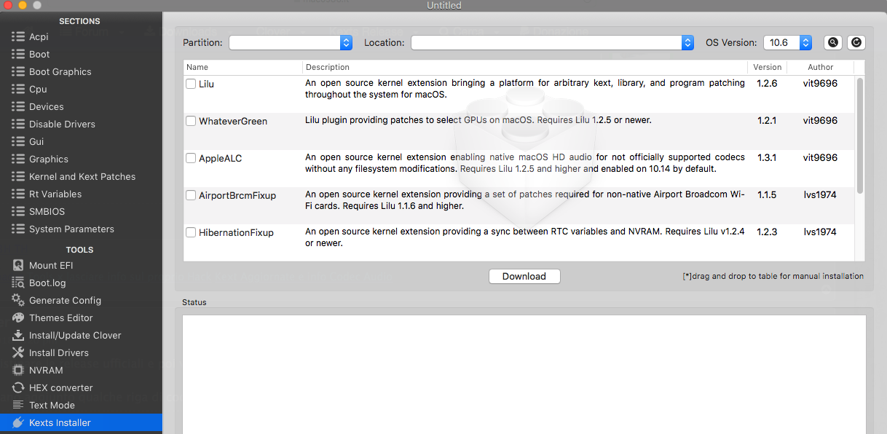The height and width of the screenshot is (434, 887).
Task: Click the kext table vertical scrollbar
Action: click(860, 135)
